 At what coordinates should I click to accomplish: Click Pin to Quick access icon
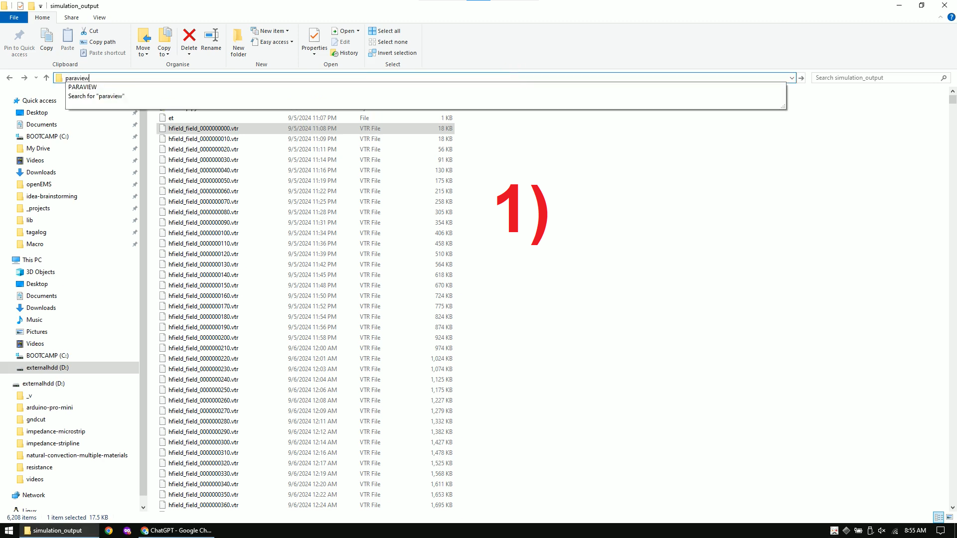[19, 35]
